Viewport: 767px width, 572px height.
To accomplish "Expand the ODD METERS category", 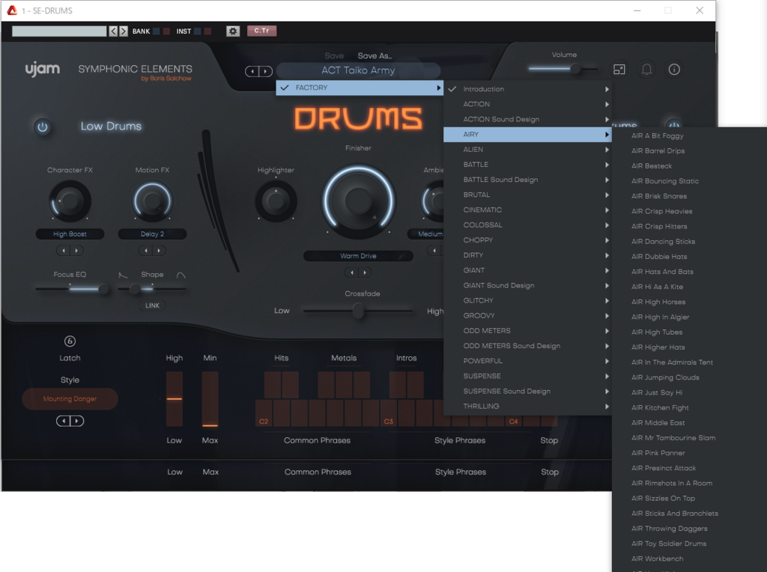I will click(x=527, y=331).
